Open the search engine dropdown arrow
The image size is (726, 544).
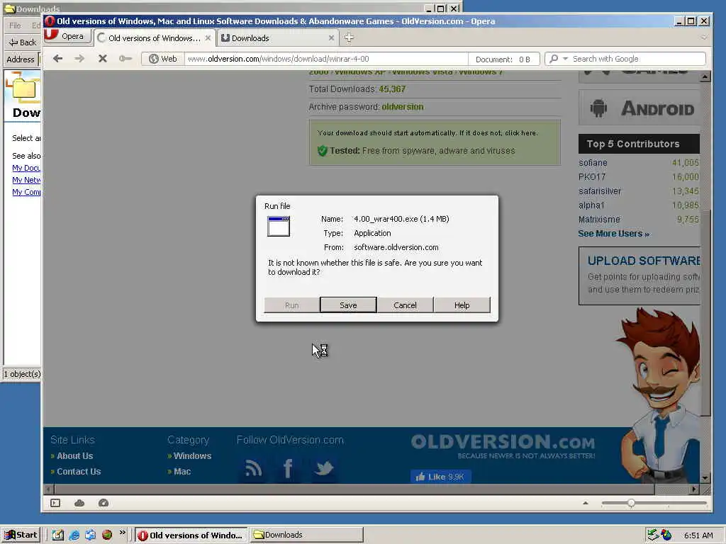pyautogui.click(x=565, y=59)
